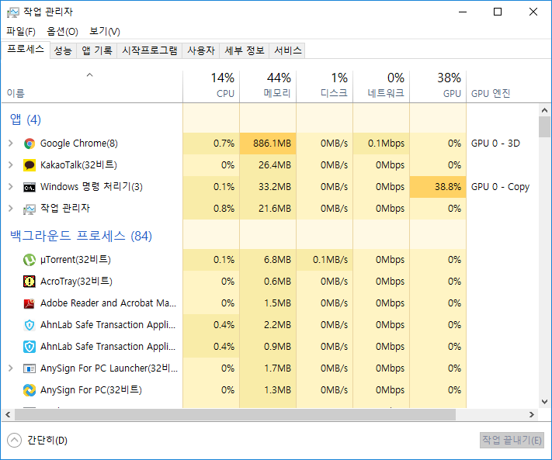The height and width of the screenshot is (460, 552).
Task: Minimize the 작업 관리자 window
Action: pyautogui.click(x=463, y=12)
